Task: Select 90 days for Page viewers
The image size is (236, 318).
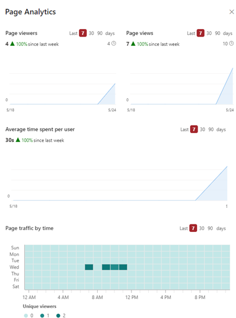Action: (x=100, y=33)
